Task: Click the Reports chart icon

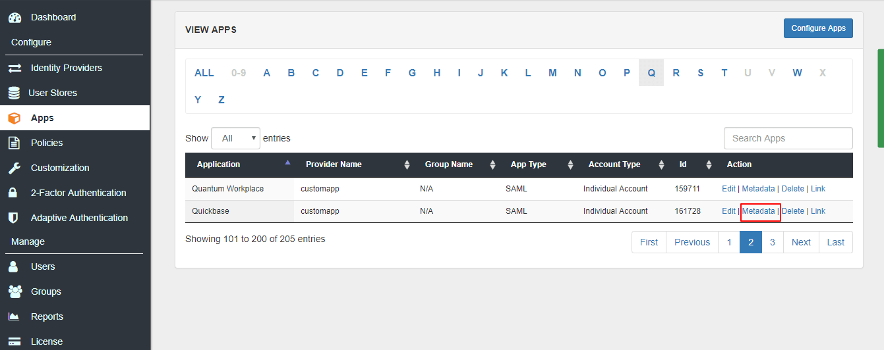Action: click(14, 317)
